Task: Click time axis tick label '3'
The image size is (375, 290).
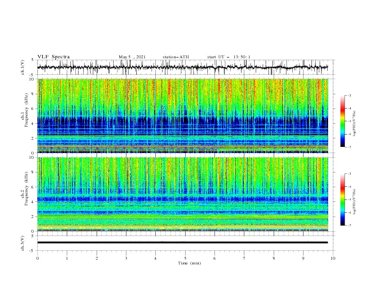Action: click(x=126, y=258)
